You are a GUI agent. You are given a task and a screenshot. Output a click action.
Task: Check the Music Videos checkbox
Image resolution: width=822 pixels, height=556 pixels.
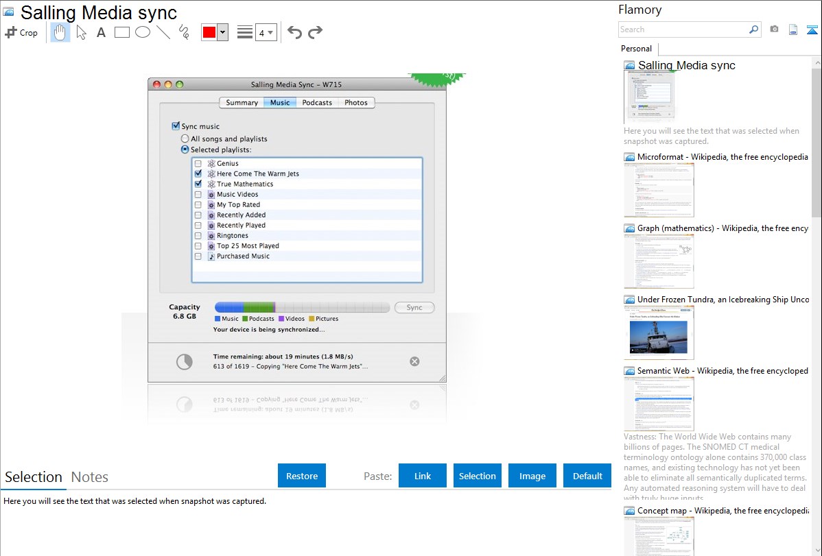198,195
